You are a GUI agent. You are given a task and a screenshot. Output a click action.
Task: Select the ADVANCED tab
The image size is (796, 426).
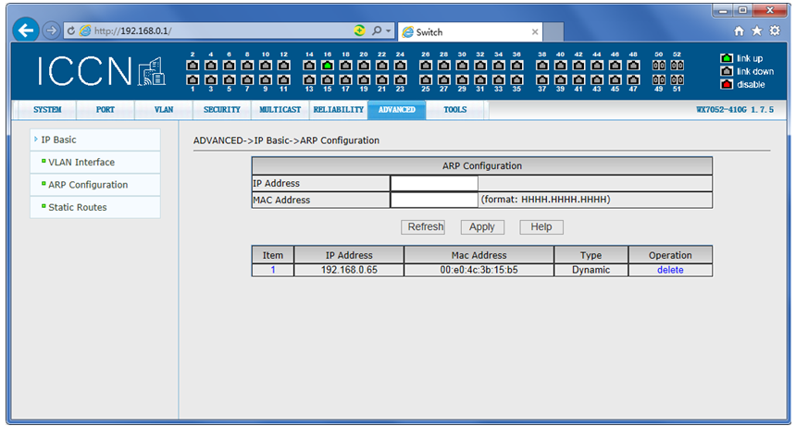coord(397,109)
